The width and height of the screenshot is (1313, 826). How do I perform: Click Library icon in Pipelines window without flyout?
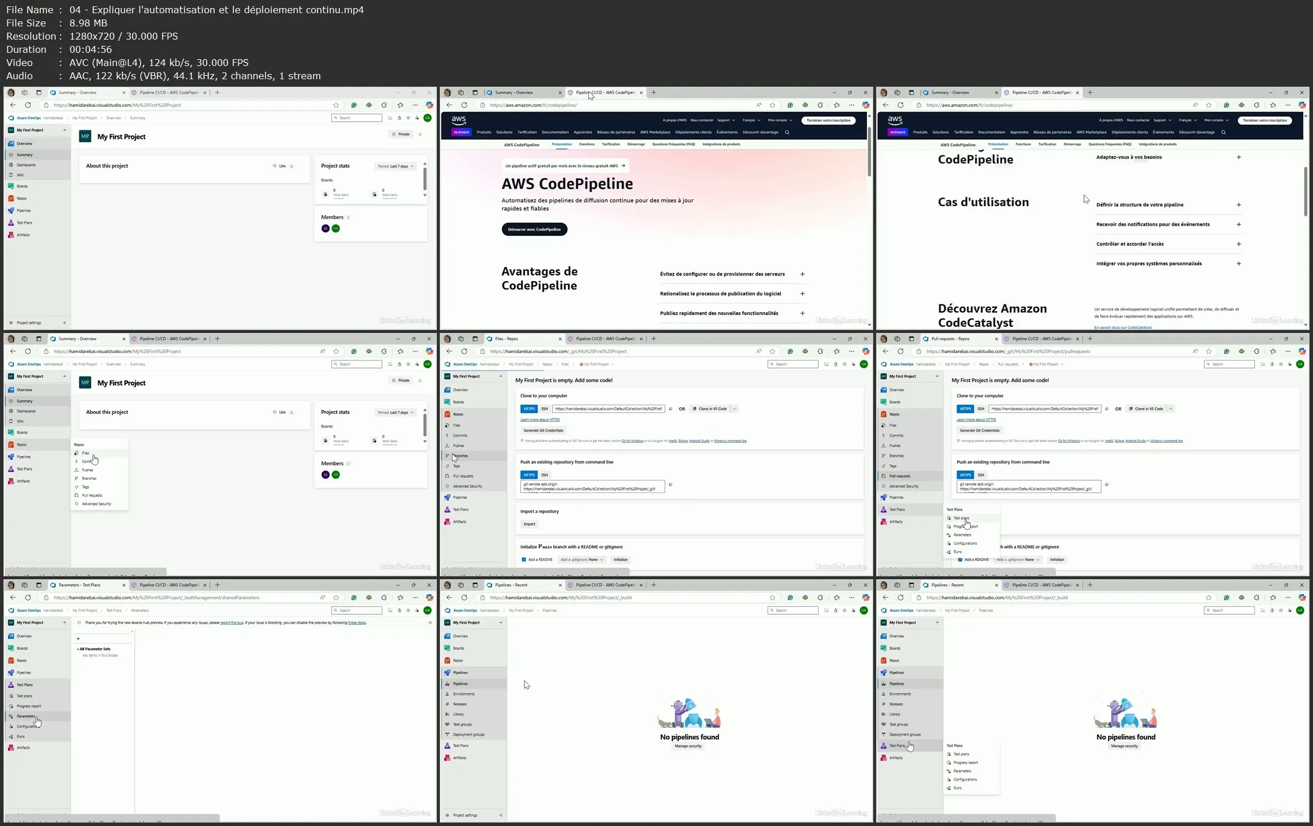447,714
